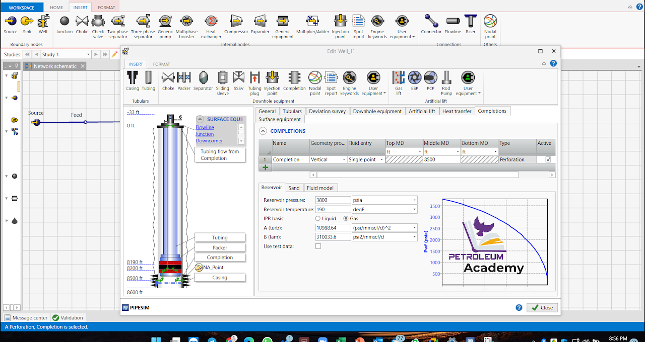Toggle Use test data checkbox
Image resolution: width=645 pixels, height=342 pixels.
[318, 246]
